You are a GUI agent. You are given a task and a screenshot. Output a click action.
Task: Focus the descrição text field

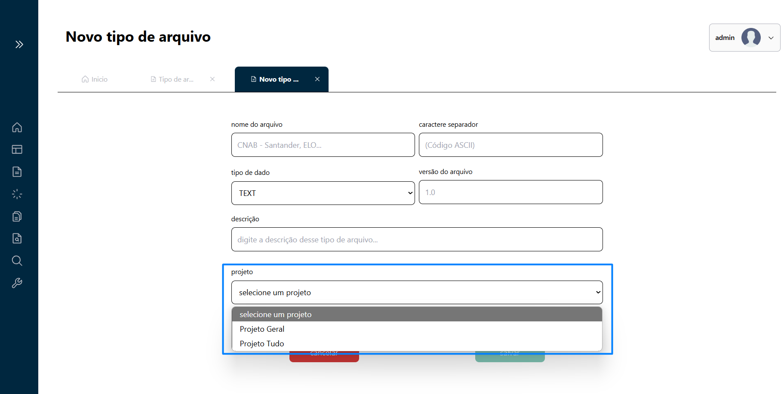[416, 240]
